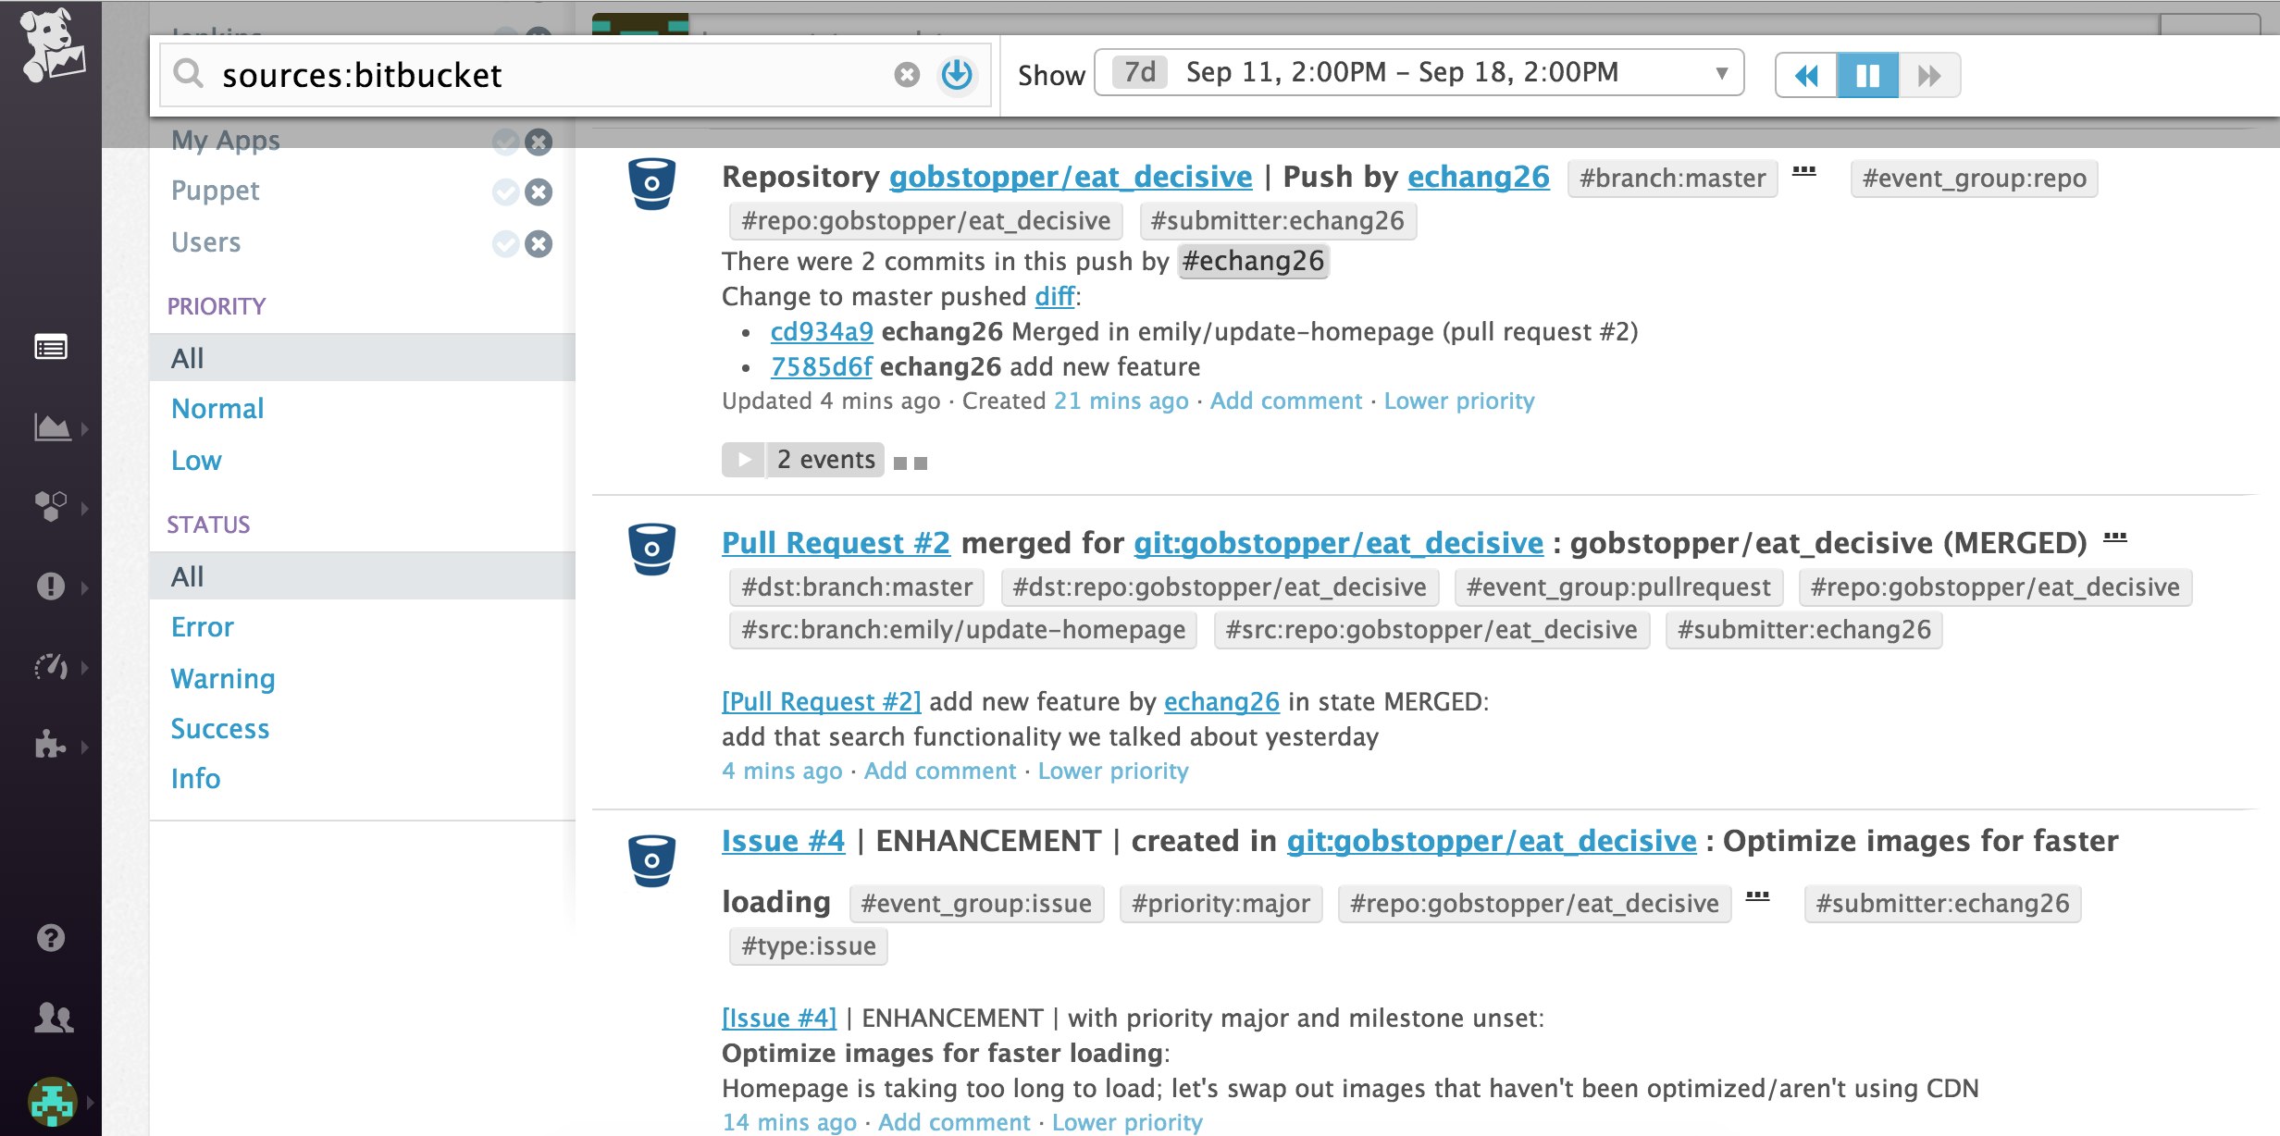Exclude the Users source with X
The height and width of the screenshot is (1136, 2280).
click(539, 243)
